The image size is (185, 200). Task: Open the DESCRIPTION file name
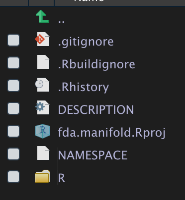(96, 109)
